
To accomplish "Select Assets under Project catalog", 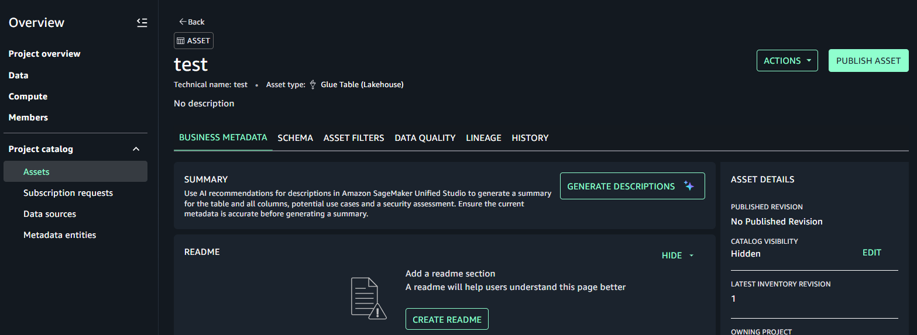I will [x=75, y=171].
